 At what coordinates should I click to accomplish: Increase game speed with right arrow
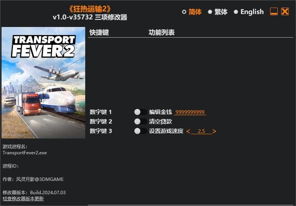point(214,131)
